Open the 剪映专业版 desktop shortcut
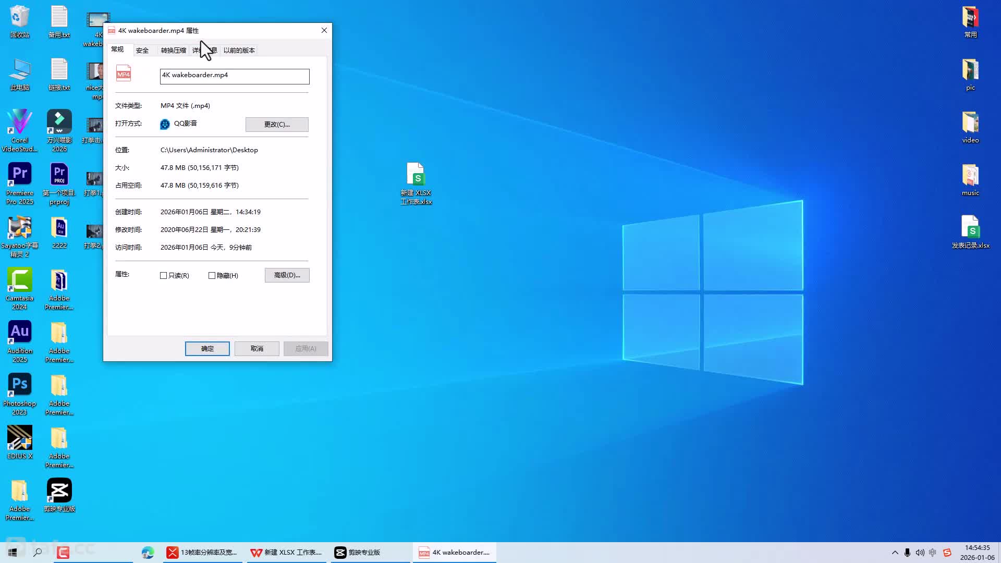The height and width of the screenshot is (563, 1001). (x=59, y=491)
